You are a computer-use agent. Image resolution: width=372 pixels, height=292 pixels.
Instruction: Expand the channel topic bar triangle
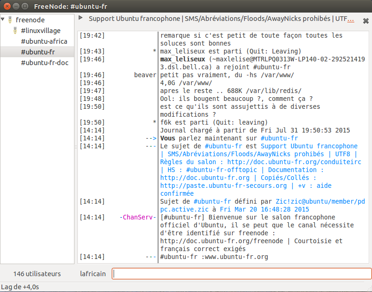81,18
